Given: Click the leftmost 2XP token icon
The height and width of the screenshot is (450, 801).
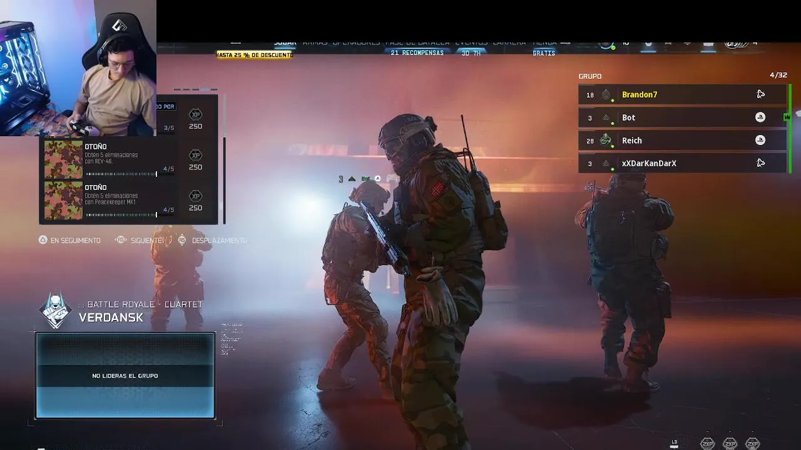Looking at the screenshot, I should [x=707, y=443].
